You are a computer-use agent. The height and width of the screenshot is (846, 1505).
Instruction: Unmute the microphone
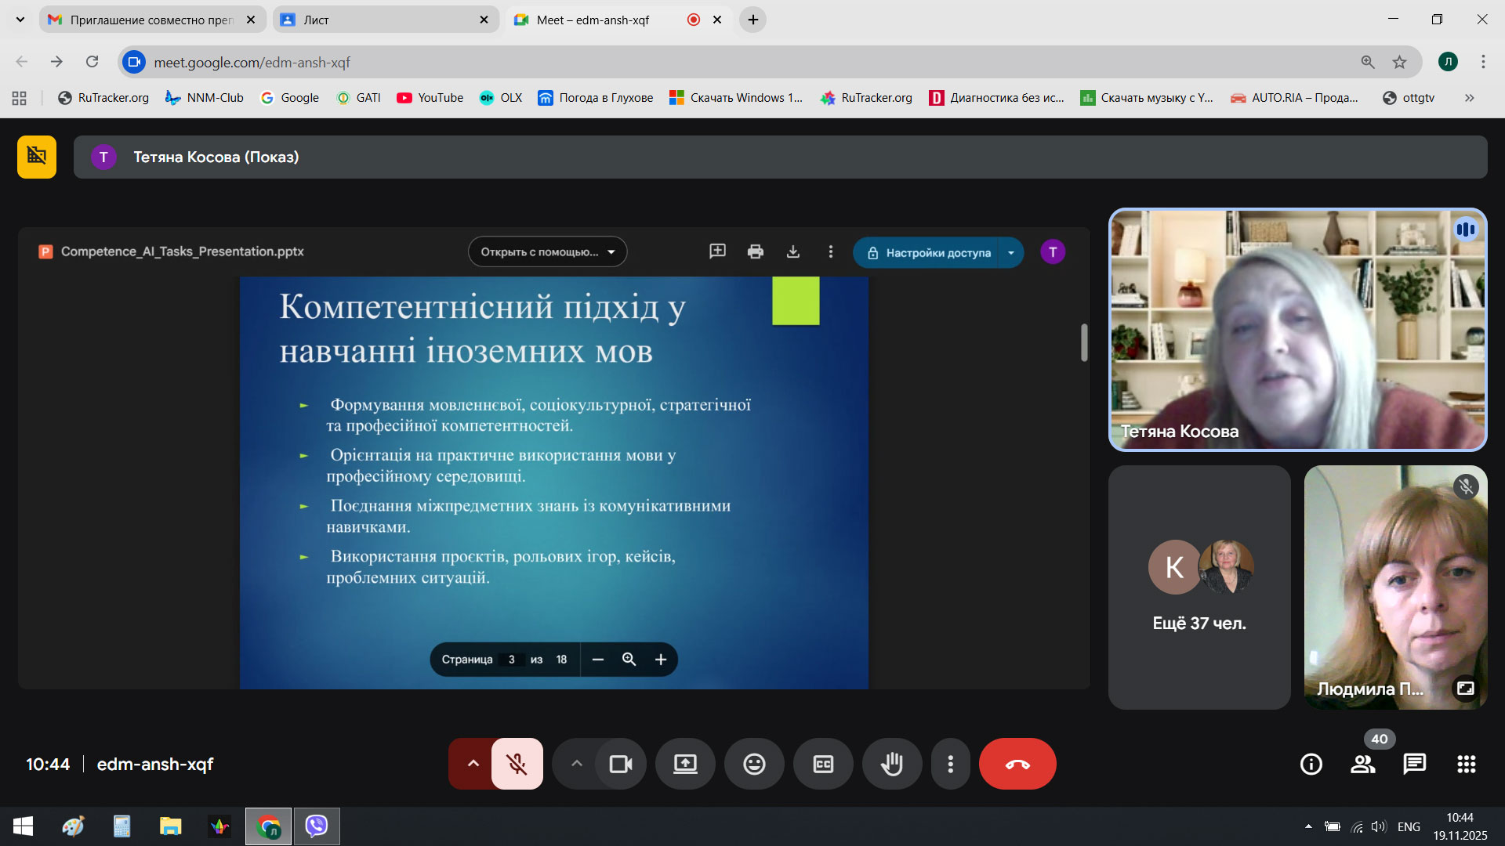pyautogui.click(x=517, y=764)
